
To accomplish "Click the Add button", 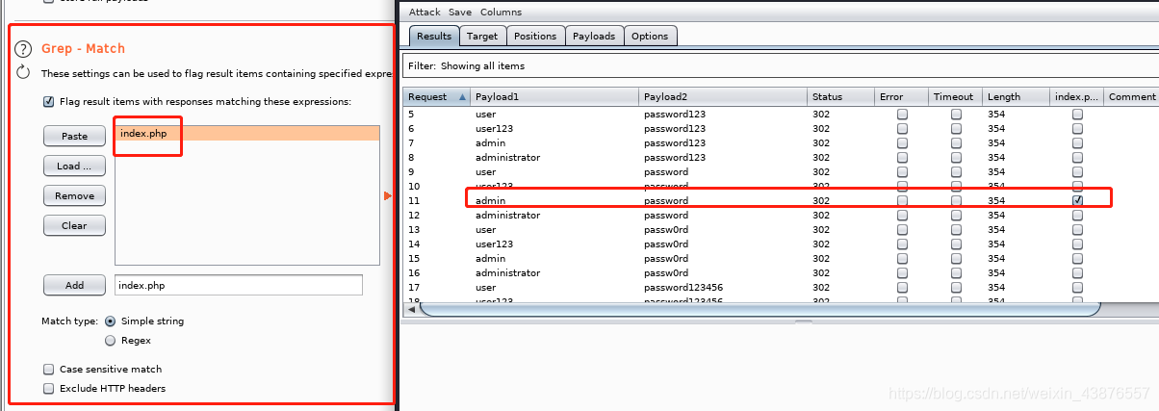I will (x=74, y=285).
